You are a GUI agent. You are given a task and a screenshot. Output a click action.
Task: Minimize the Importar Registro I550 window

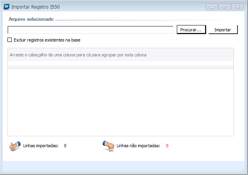click(x=212, y=7)
